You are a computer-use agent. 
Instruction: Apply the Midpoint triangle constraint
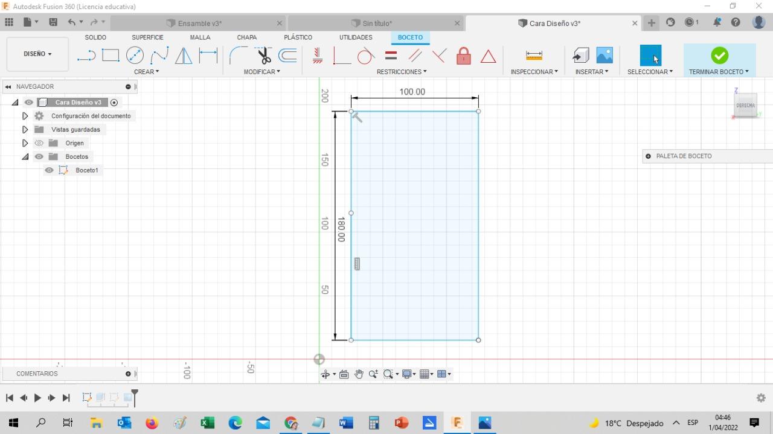tap(488, 56)
